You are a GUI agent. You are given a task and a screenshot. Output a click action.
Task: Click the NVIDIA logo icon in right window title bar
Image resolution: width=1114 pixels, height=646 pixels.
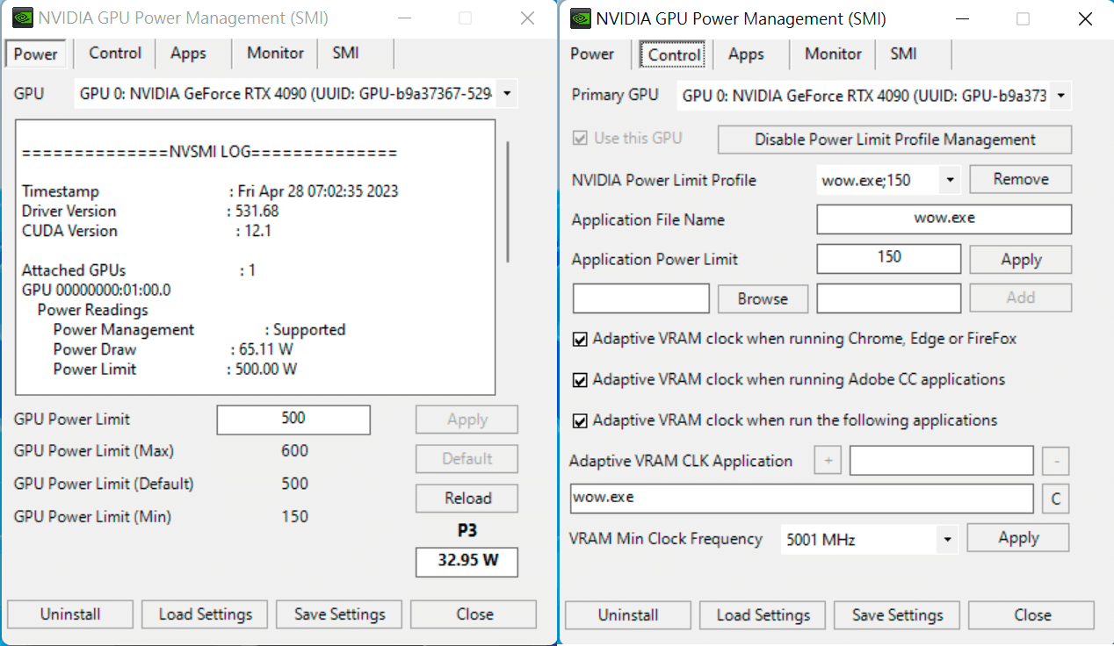click(580, 18)
